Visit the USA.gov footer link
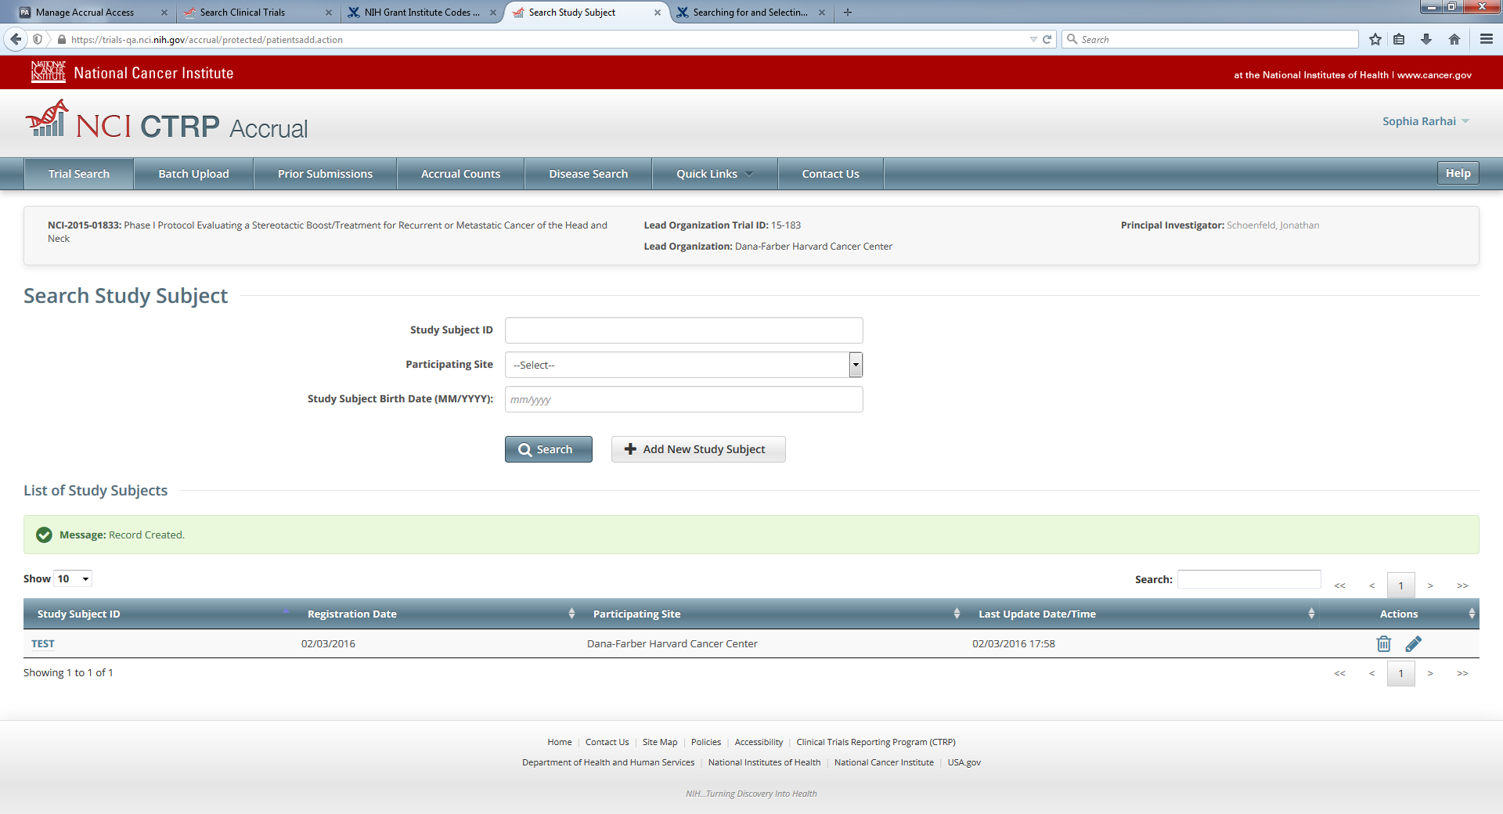Viewport: 1503px width, 814px height. point(964,762)
